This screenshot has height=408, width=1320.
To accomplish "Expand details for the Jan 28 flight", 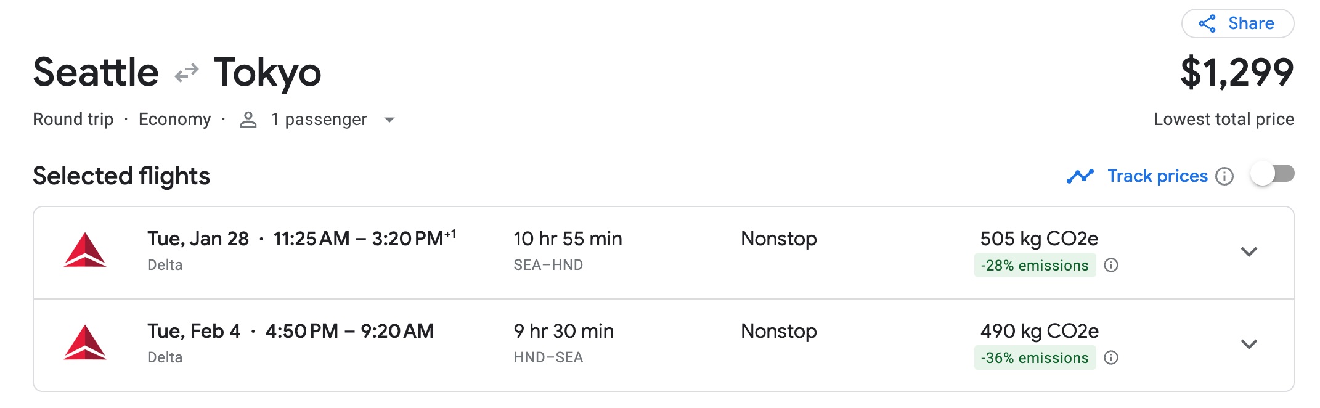I will click(x=1250, y=251).
